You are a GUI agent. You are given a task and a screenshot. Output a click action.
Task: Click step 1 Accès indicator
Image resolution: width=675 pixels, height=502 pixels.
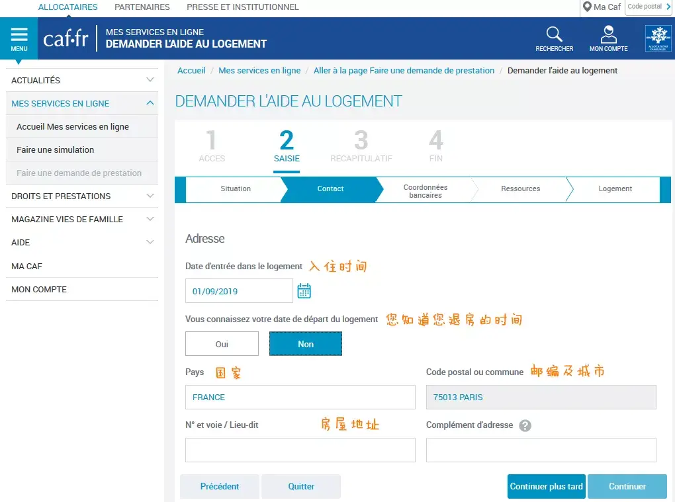coord(211,146)
